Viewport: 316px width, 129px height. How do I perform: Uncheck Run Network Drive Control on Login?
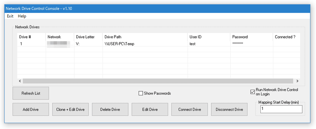[x=252, y=92]
